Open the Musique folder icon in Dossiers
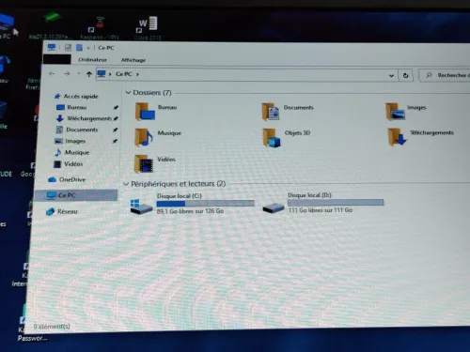The image size is (470, 352). click(x=144, y=137)
